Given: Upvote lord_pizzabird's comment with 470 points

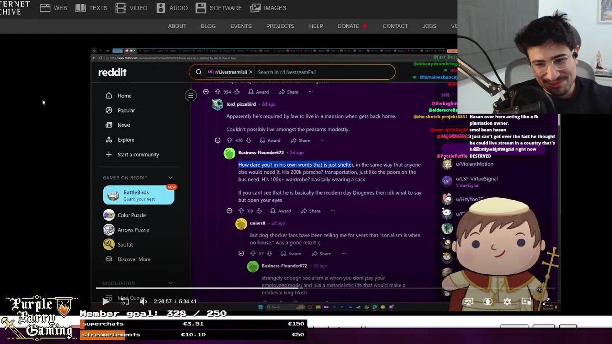Looking at the screenshot, I should pos(229,140).
